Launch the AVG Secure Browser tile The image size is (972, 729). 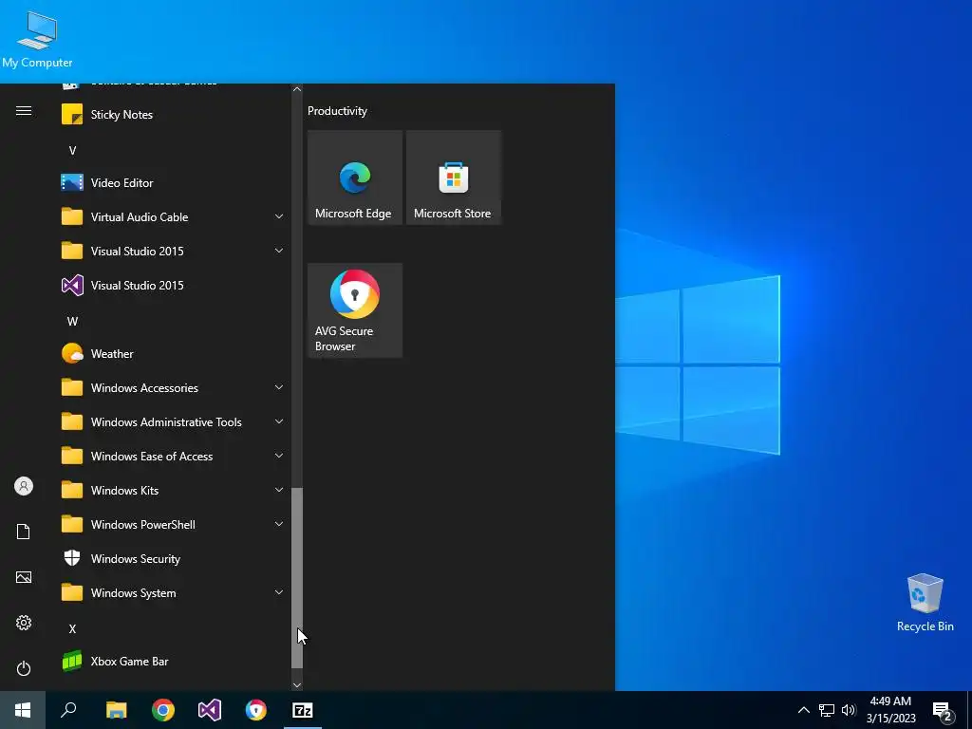355,310
